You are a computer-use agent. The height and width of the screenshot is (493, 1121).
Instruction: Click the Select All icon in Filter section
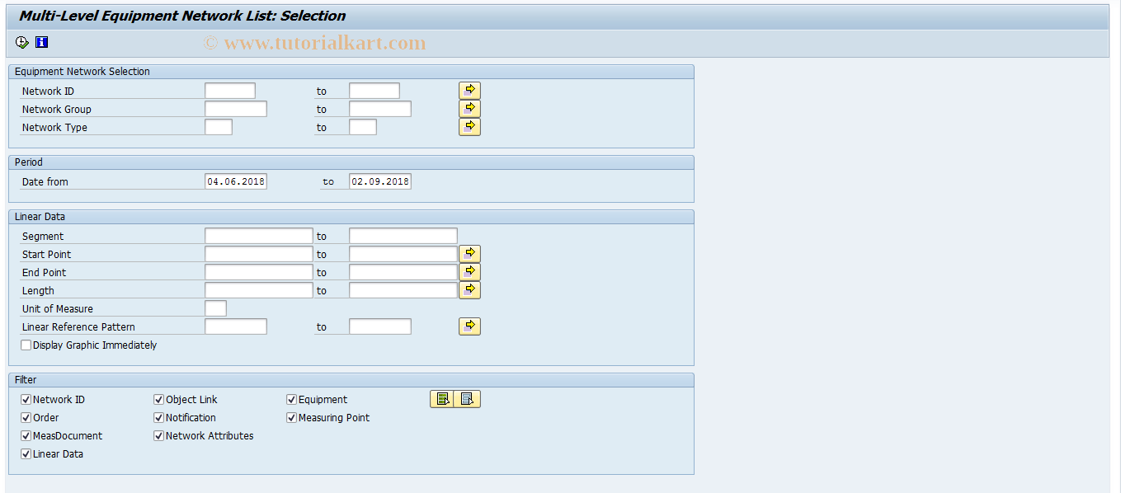[x=442, y=398]
